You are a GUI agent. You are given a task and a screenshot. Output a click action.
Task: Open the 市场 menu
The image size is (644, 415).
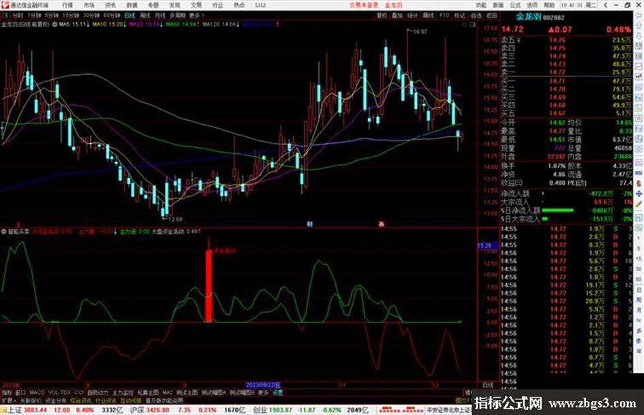[89, 5]
